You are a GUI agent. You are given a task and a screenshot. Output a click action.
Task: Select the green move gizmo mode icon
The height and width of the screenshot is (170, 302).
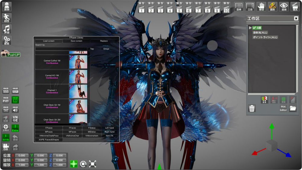pyautogui.click(x=74, y=164)
